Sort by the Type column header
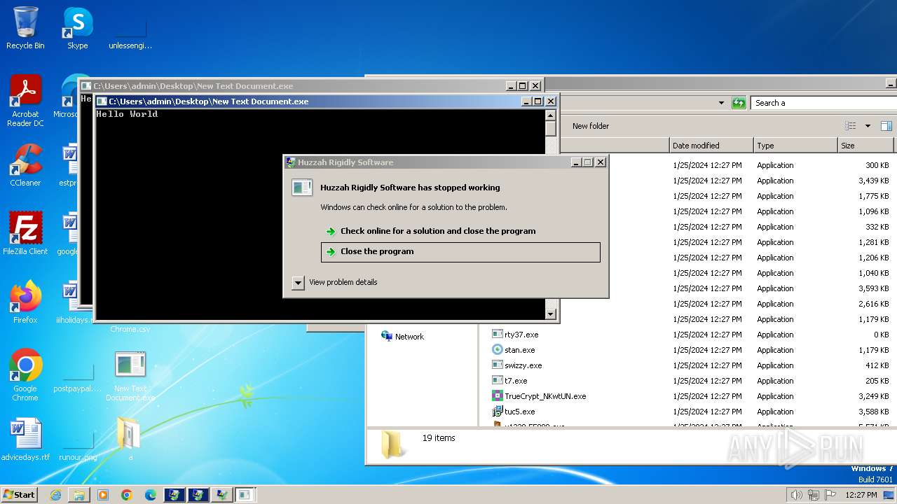 pyautogui.click(x=795, y=146)
